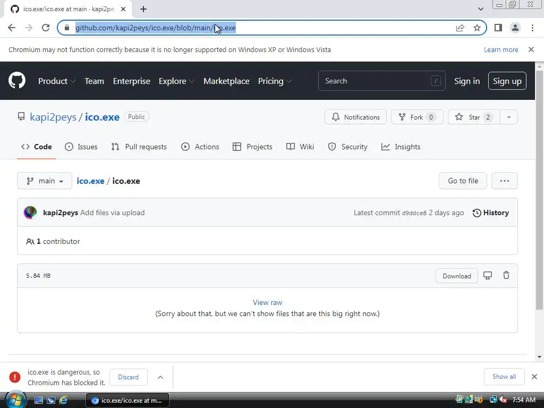Select the Code tab

(37, 147)
